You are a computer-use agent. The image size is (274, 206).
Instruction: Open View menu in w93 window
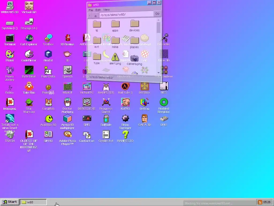[106, 10]
